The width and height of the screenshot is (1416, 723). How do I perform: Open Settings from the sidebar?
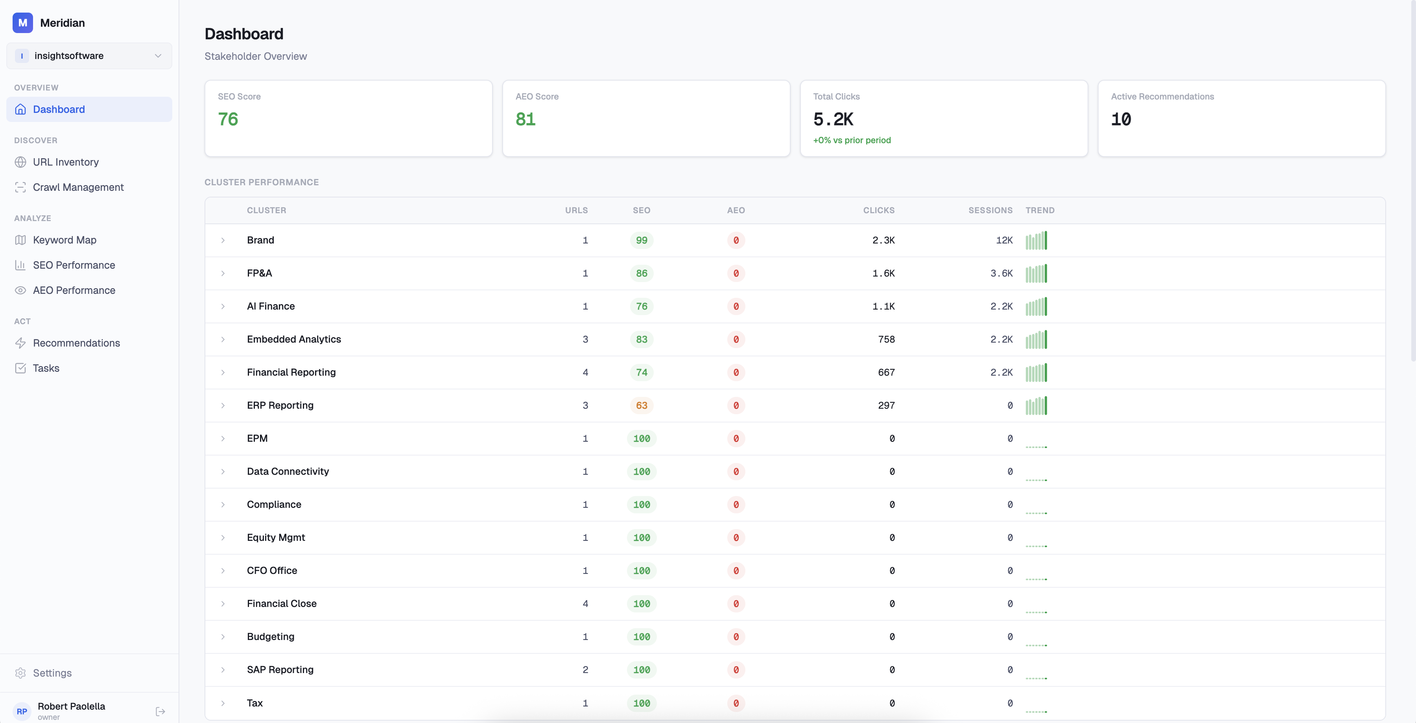(89, 673)
